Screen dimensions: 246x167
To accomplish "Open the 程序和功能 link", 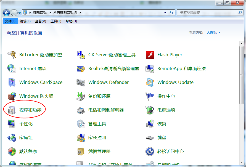I will [x=30, y=110].
